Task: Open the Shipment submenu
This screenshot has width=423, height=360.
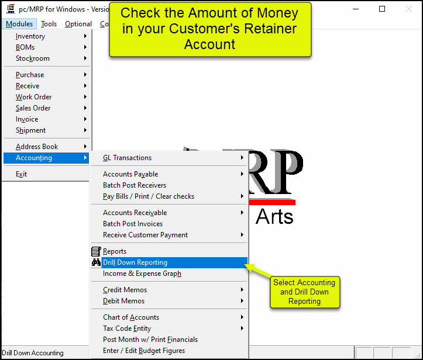Action: coord(46,130)
